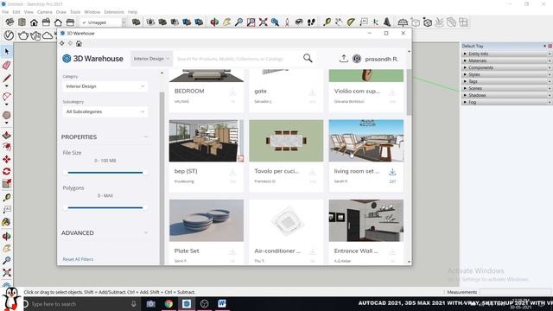The image size is (553, 311).
Task: Click Zoom Extents in left toolbar
Action: (x=7, y=272)
